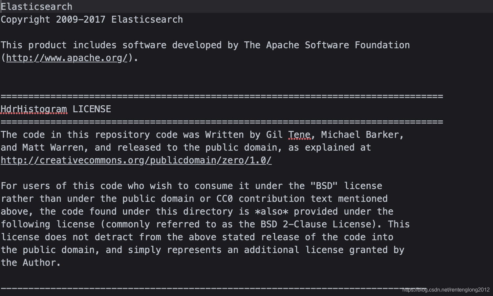
Task: Click the line "the public domain, and simply represents"
Action: [x=203, y=250]
